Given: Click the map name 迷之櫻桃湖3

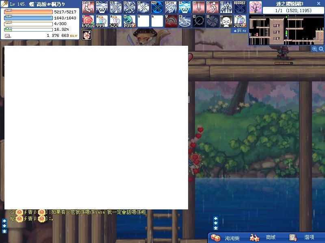Looking at the screenshot, I should (290, 4).
